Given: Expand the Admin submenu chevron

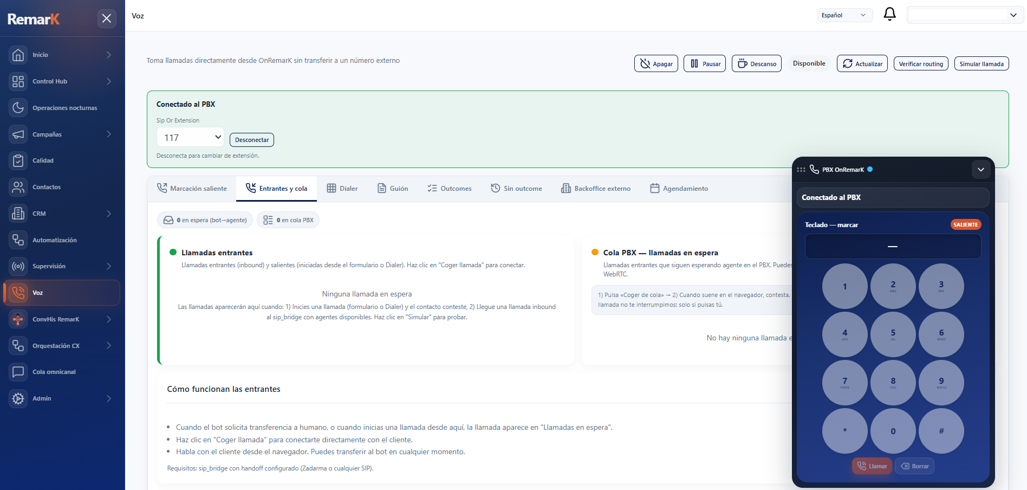Looking at the screenshot, I should [x=109, y=398].
